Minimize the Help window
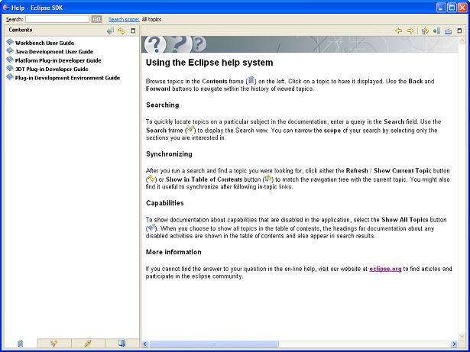Screen dimensions: 470x352 [x=441, y=8]
